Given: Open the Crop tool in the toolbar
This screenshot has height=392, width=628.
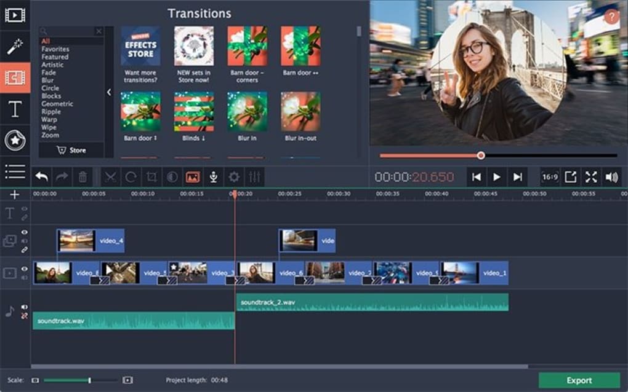Looking at the screenshot, I should 152,177.
